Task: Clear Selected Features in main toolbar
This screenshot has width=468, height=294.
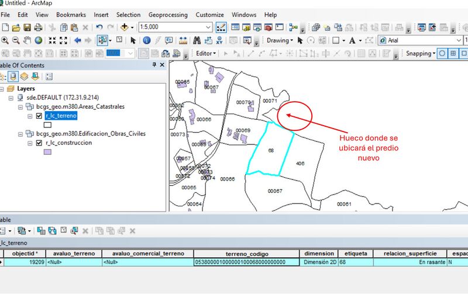Action: click(x=119, y=40)
